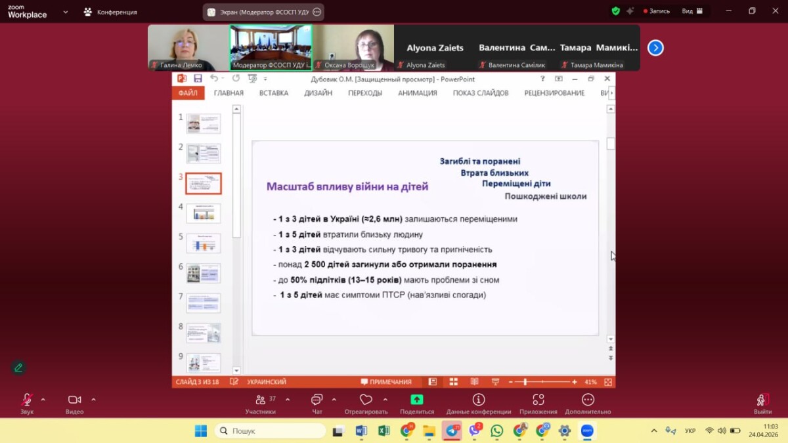This screenshot has height=443, width=788.
Task: Open the Чат chat panel
Action: [x=317, y=400]
